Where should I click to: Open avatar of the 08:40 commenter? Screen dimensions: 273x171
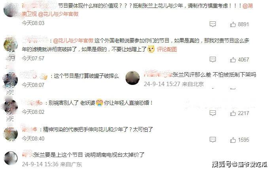coord(10,134)
